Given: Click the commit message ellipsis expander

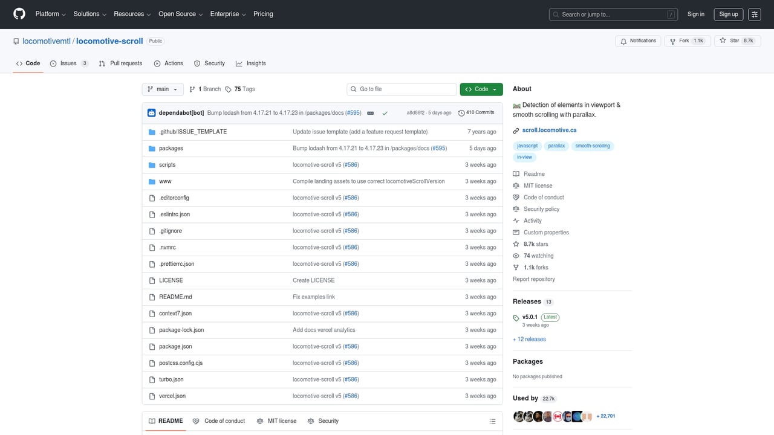Looking at the screenshot, I should (370, 113).
